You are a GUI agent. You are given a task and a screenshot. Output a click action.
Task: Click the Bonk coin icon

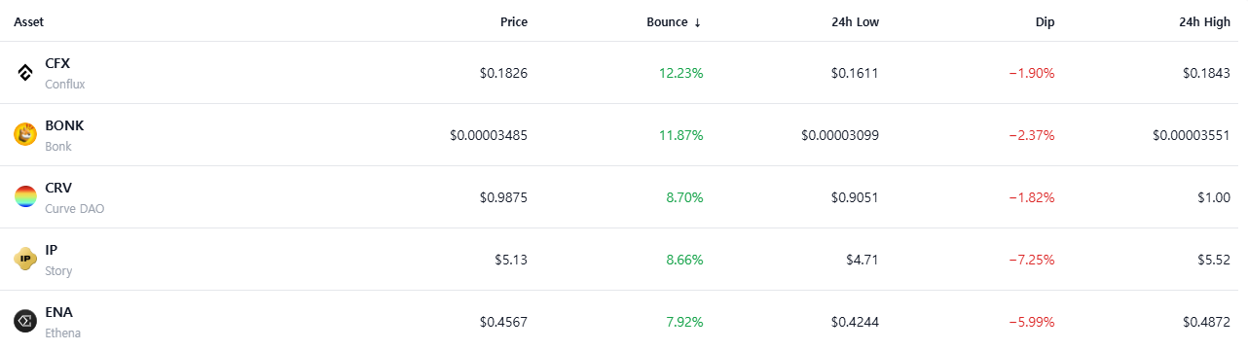coord(25,135)
